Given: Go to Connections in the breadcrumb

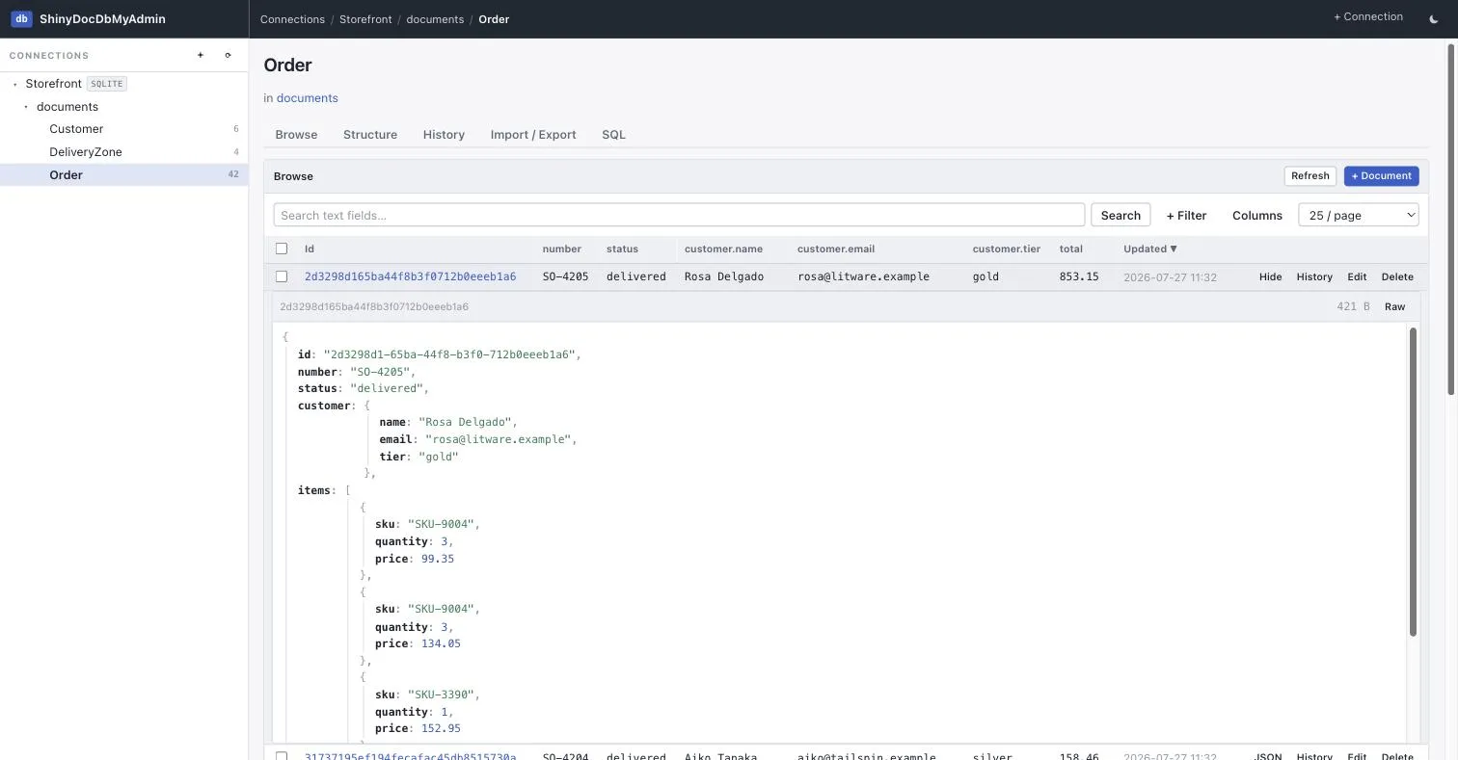Looking at the screenshot, I should tap(292, 19).
